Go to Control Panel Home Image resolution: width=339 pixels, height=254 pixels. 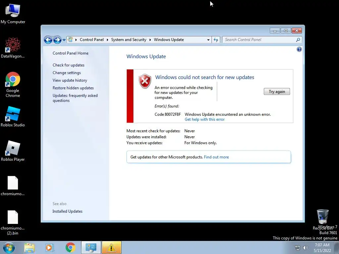pos(71,53)
